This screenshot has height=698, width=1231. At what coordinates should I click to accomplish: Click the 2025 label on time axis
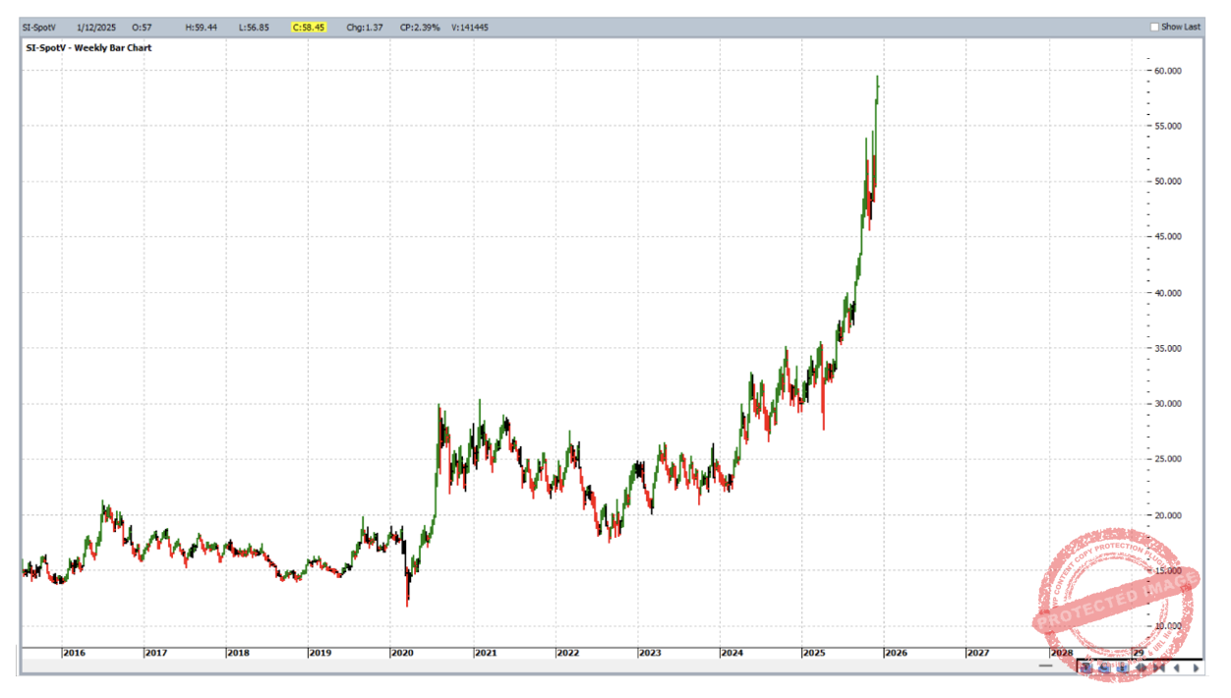[812, 653]
